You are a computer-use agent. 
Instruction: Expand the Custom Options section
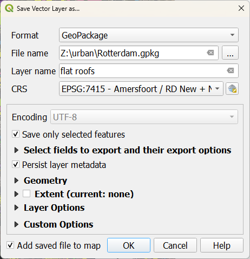click(16, 224)
